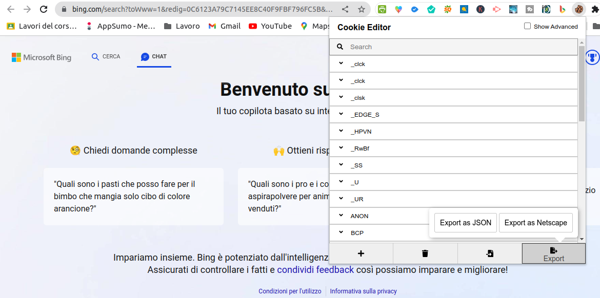Reload the page using the refresh icon

(x=44, y=9)
